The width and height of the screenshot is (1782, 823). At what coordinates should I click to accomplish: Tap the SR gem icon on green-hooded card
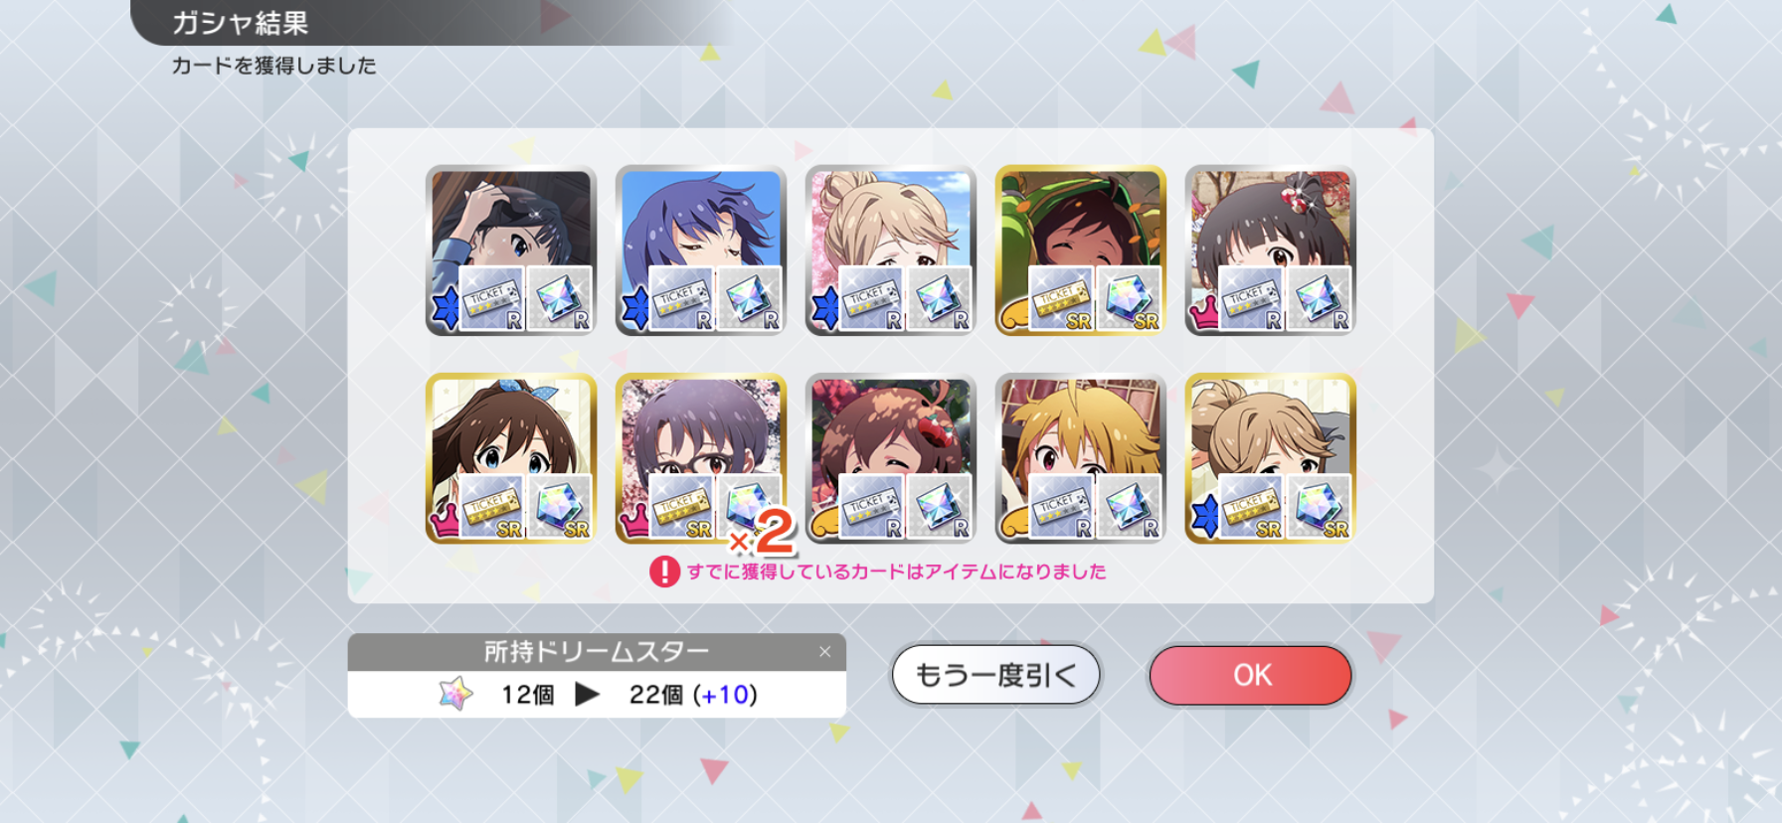click(1129, 298)
